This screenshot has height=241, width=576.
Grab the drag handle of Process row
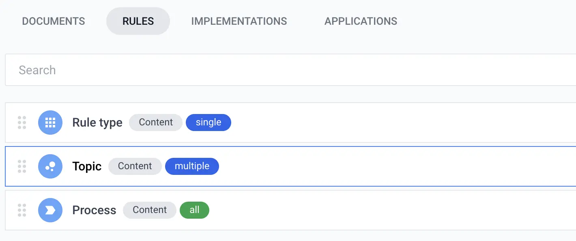[22, 210]
